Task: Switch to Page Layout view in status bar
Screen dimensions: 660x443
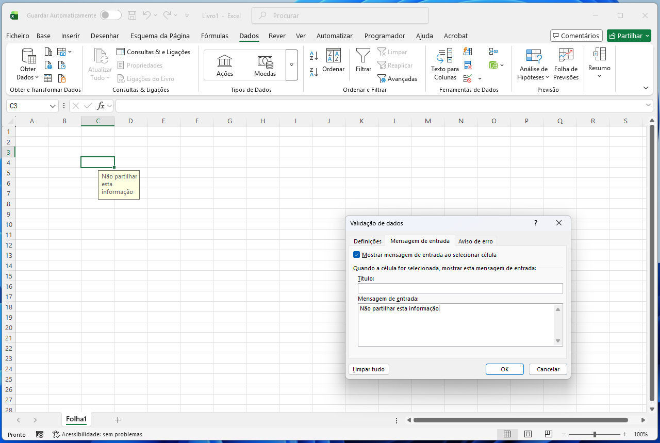Action: (x=528, y=434)
